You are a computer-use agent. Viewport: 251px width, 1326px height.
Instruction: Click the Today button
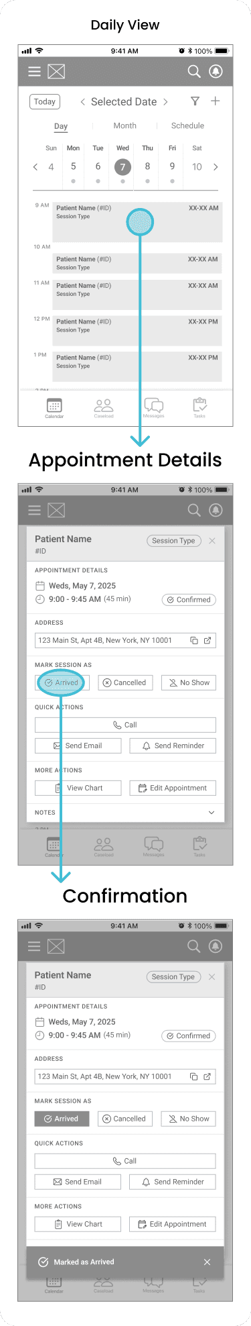(45, 101)
